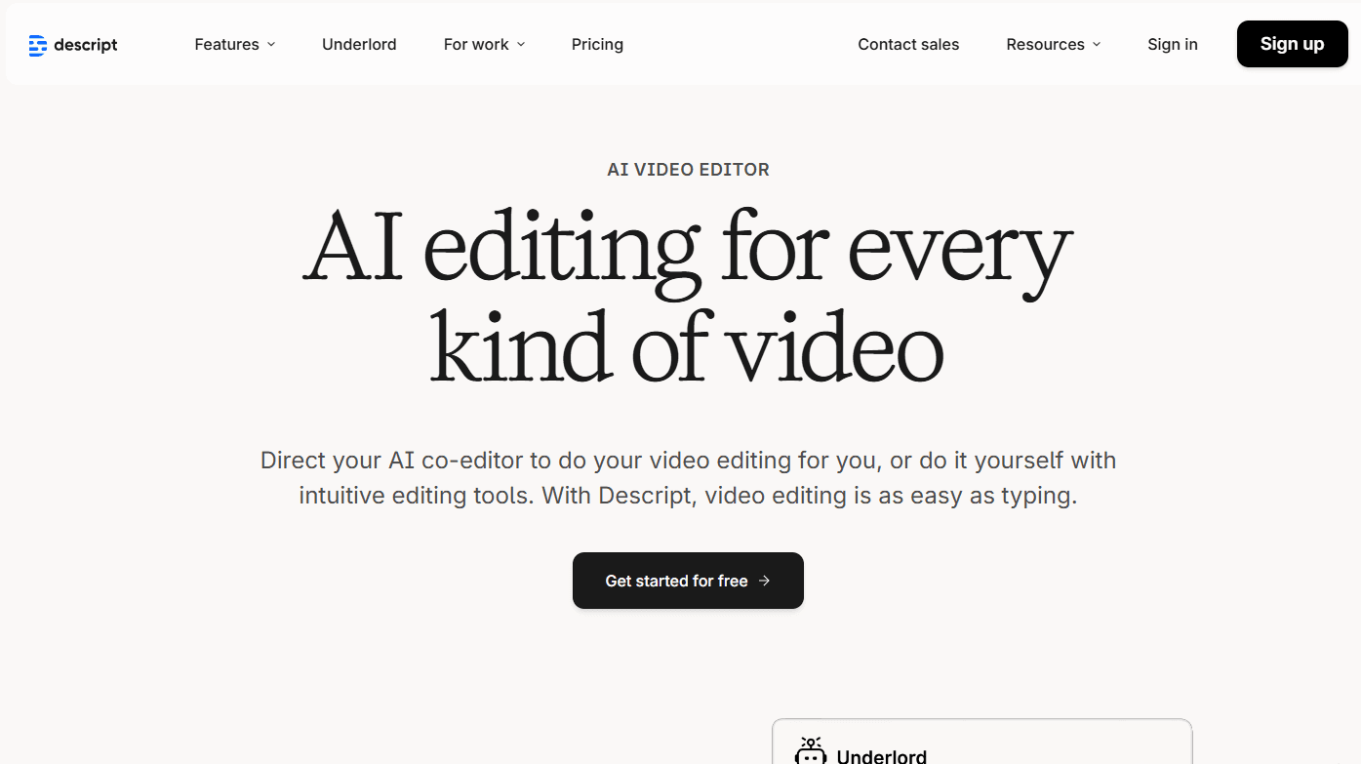Open the For work dropdown
Image resolution: width=1361 pixels, height=764 pixels.
point(476,44)
